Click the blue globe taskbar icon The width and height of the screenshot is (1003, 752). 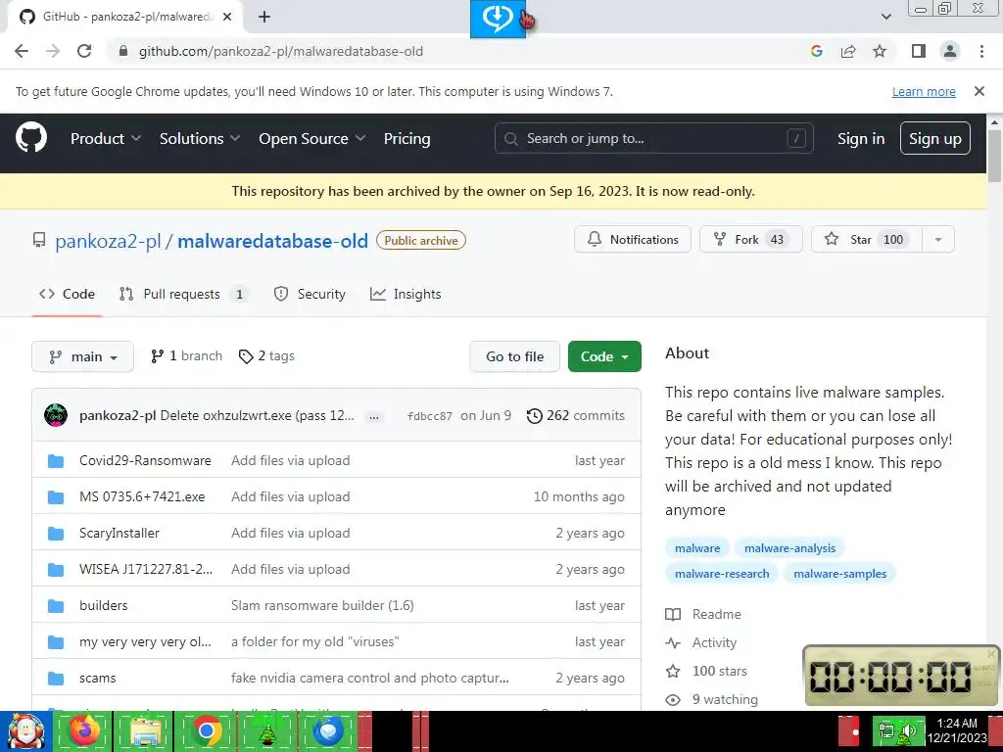[328, 730]
